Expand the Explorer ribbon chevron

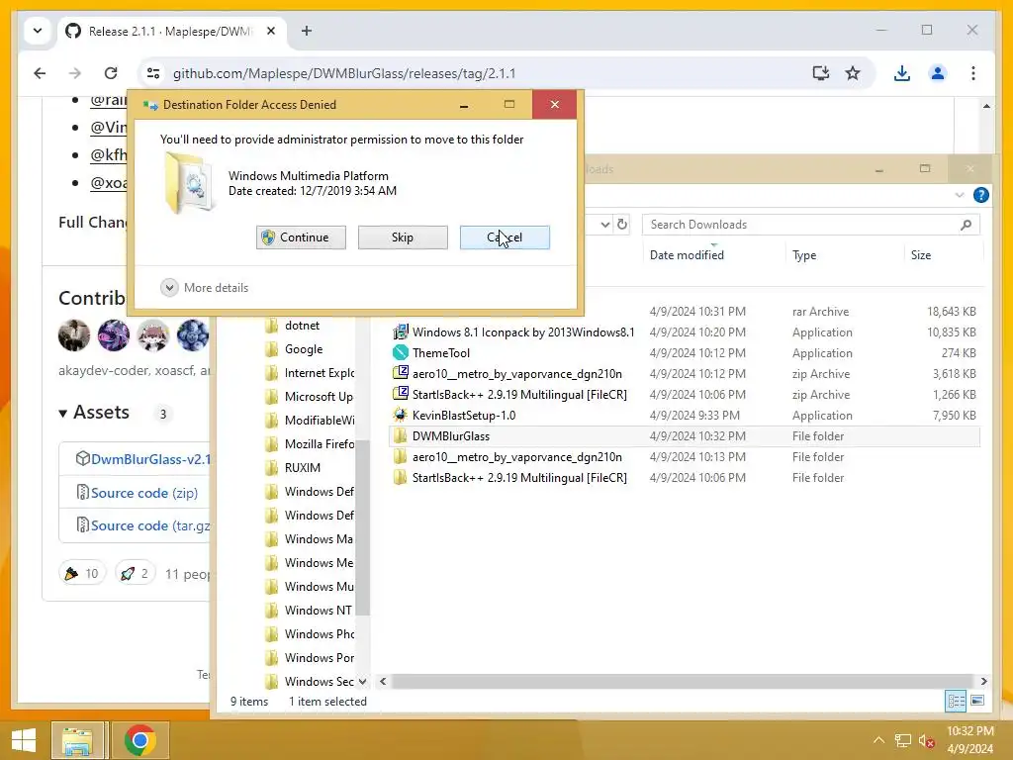pyautogui.click(x=960, y=195)
